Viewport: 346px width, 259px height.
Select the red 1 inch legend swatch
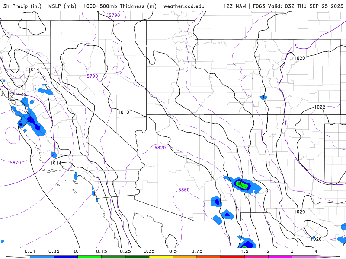tap(233, 257)
